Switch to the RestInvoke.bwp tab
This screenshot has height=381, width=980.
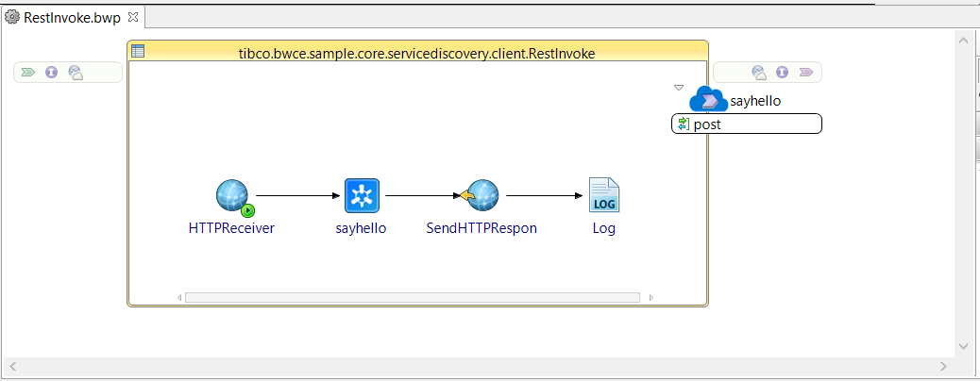[x=72, y=18]
